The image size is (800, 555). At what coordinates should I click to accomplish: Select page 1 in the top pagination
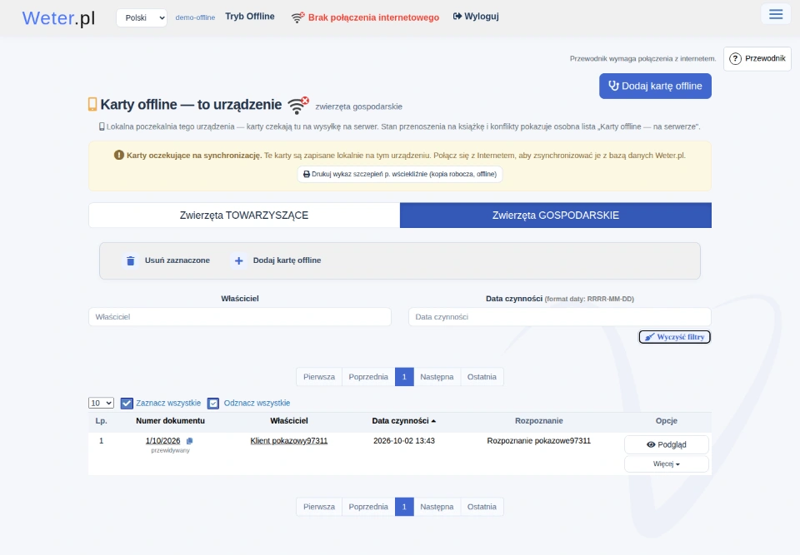coord(404,377)
